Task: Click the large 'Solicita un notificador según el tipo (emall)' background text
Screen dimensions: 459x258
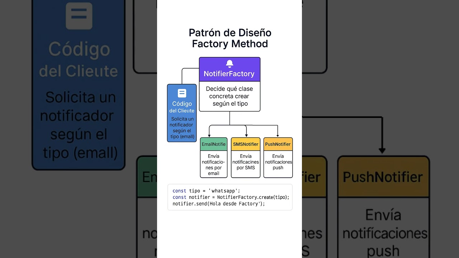Action: (x=79, y=125)
